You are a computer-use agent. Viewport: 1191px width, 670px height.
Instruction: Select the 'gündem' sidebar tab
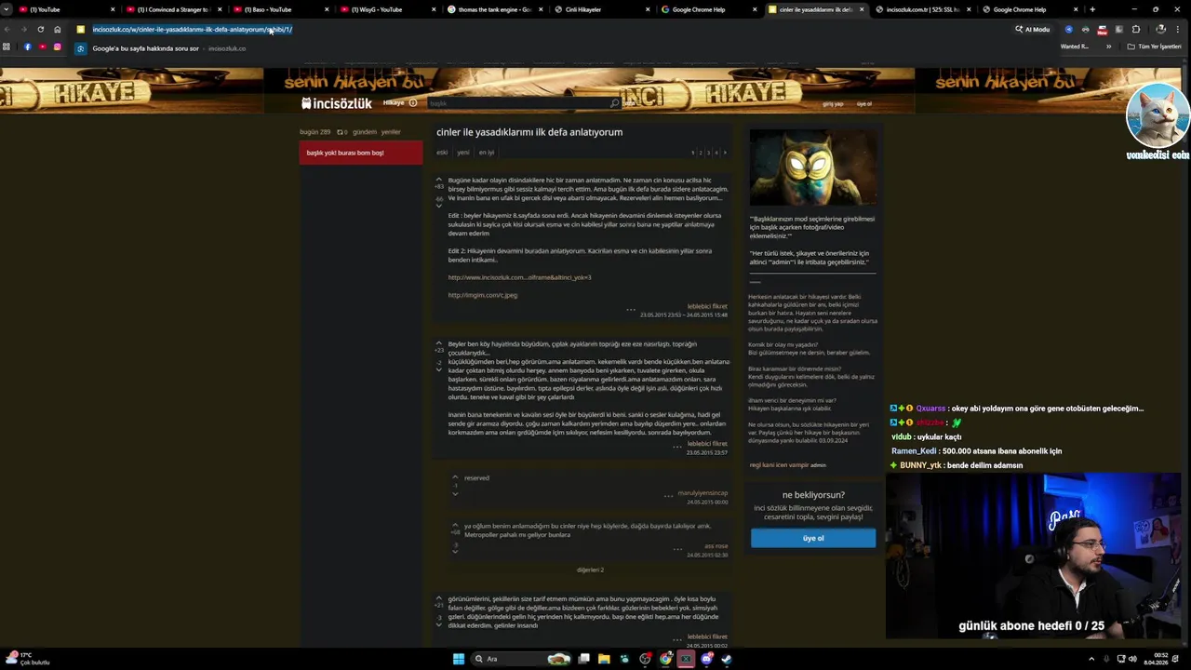click(365, 132)
